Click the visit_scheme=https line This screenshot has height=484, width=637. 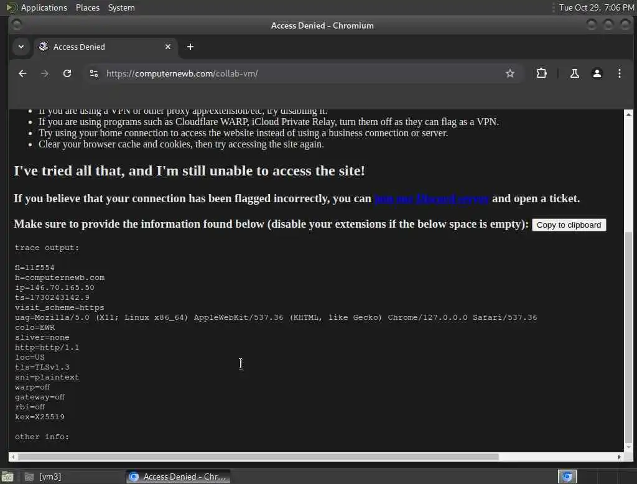click(59, 307)
